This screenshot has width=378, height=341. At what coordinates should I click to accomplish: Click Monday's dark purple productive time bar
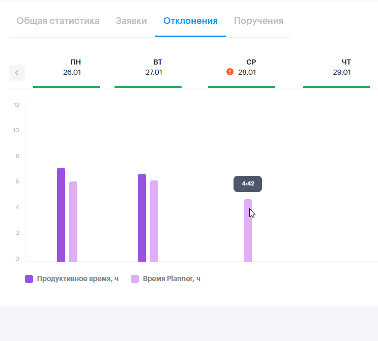click(61, 214)
